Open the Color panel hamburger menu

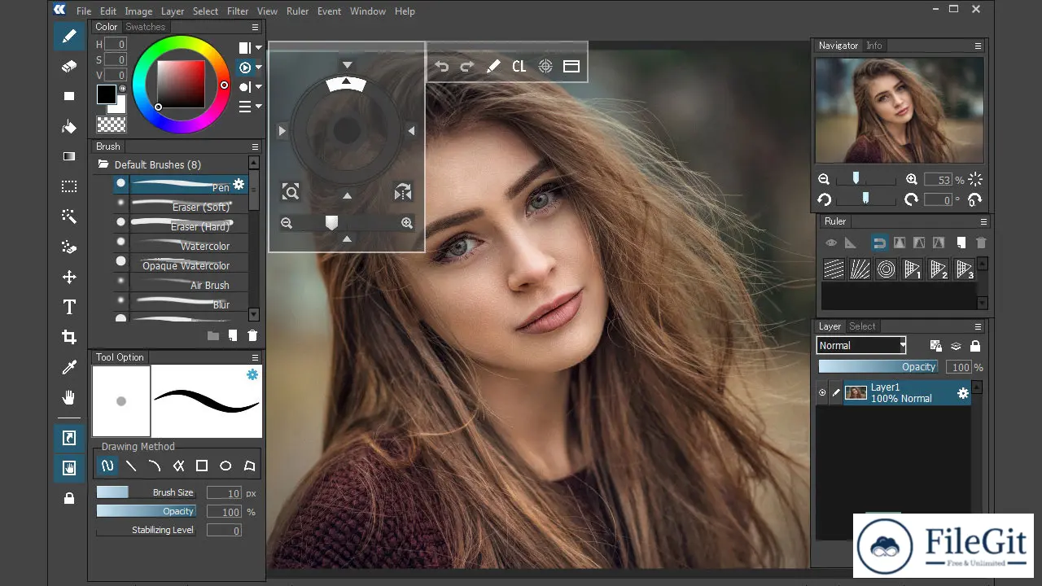tap(255, 27)
